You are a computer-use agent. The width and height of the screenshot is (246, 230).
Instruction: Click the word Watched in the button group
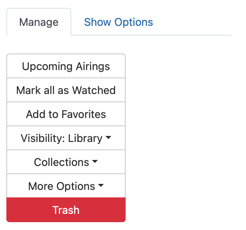click(x=94, y=90)
